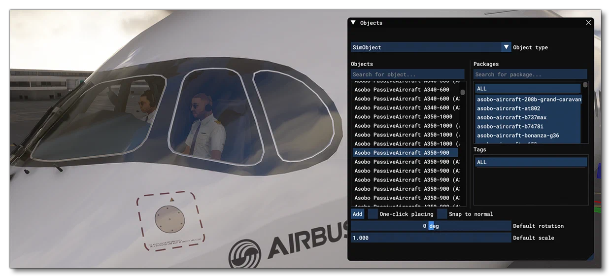
Task: Click the Search for object field
Action: [x=407, y=74]
